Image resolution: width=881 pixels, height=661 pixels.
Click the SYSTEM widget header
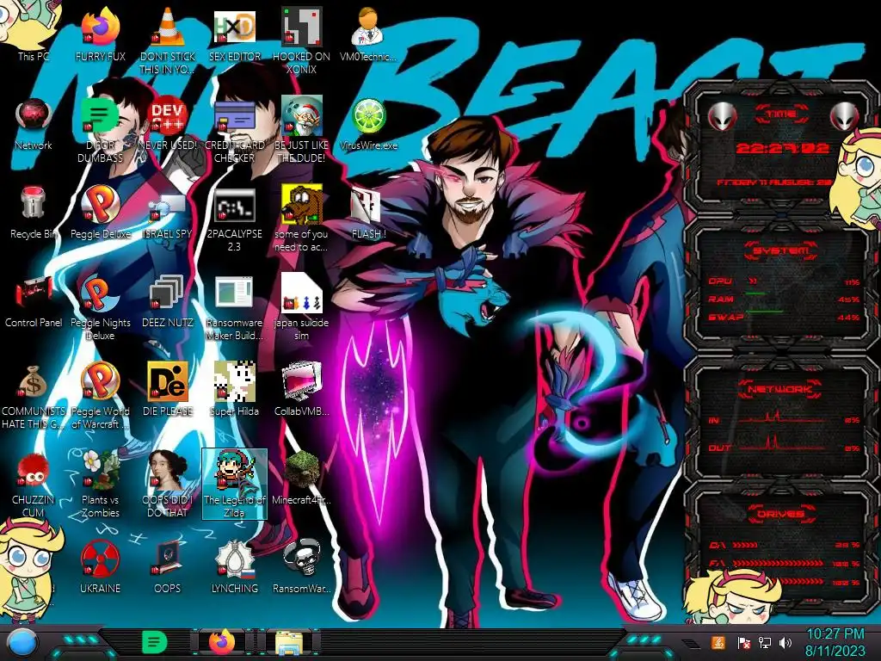pyautogui.click(x=781, y=250)
